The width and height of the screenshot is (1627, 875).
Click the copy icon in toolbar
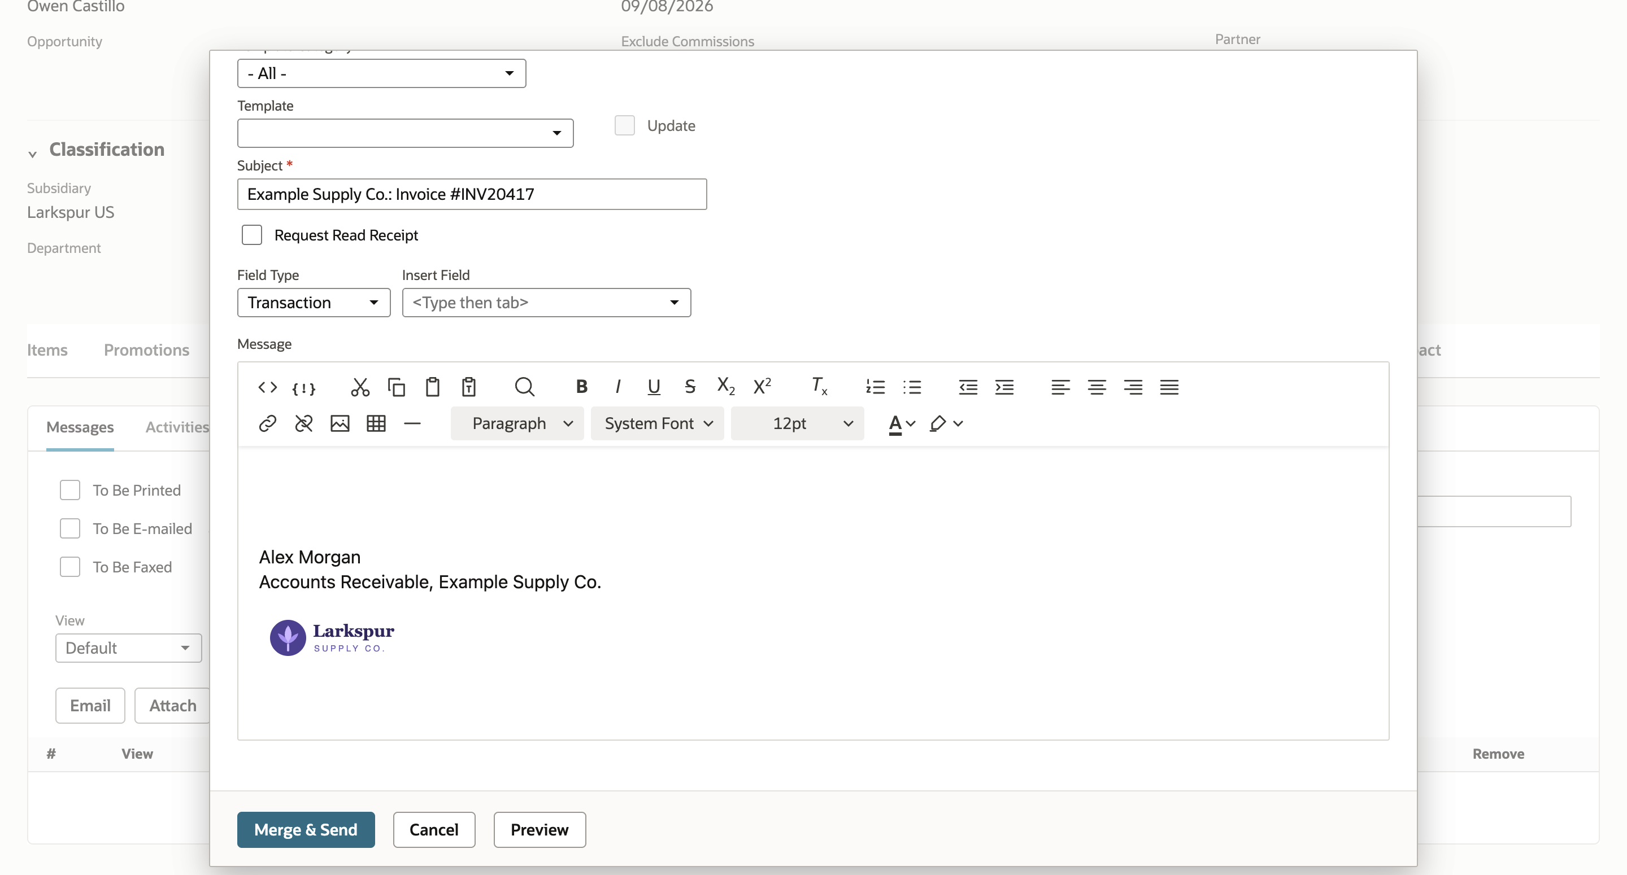pyautogui.click(x=396, y=387)
